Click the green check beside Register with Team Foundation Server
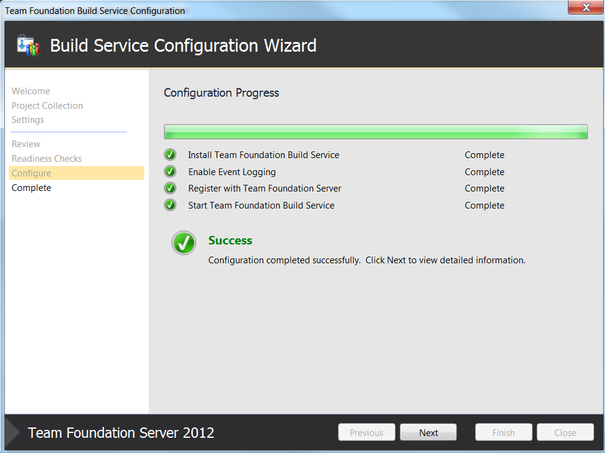The height and width of the screenshot is (453, 605). coord(170,188)
